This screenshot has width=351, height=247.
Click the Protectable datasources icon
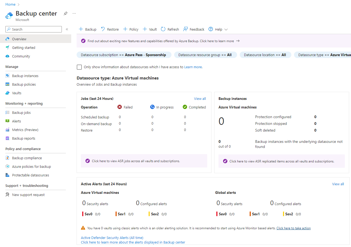tap(8, 175)
